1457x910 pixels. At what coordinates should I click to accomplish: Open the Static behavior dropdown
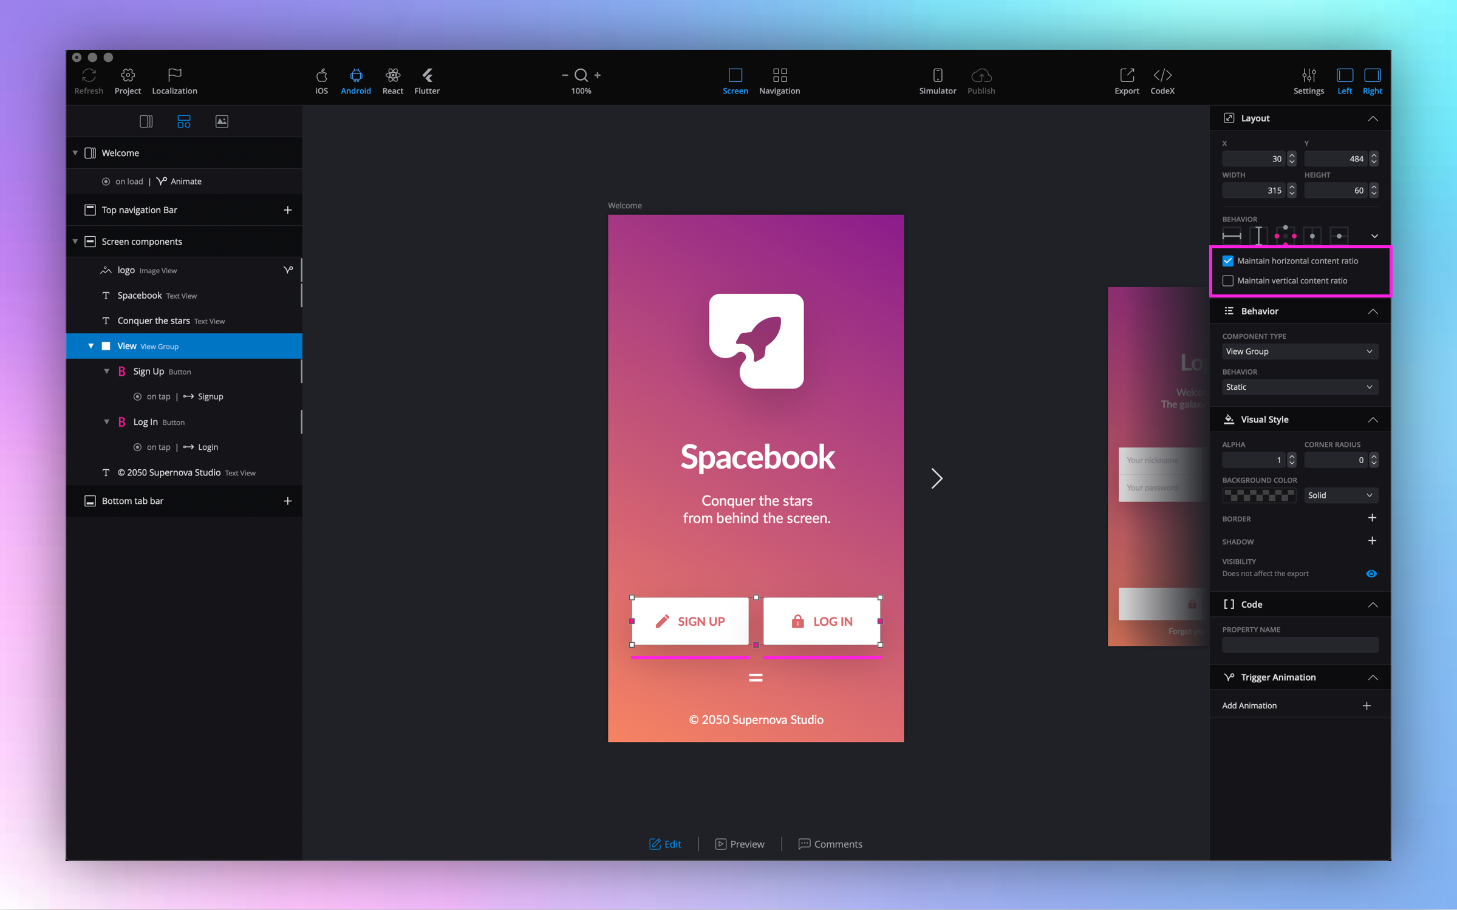point(1299,387)
